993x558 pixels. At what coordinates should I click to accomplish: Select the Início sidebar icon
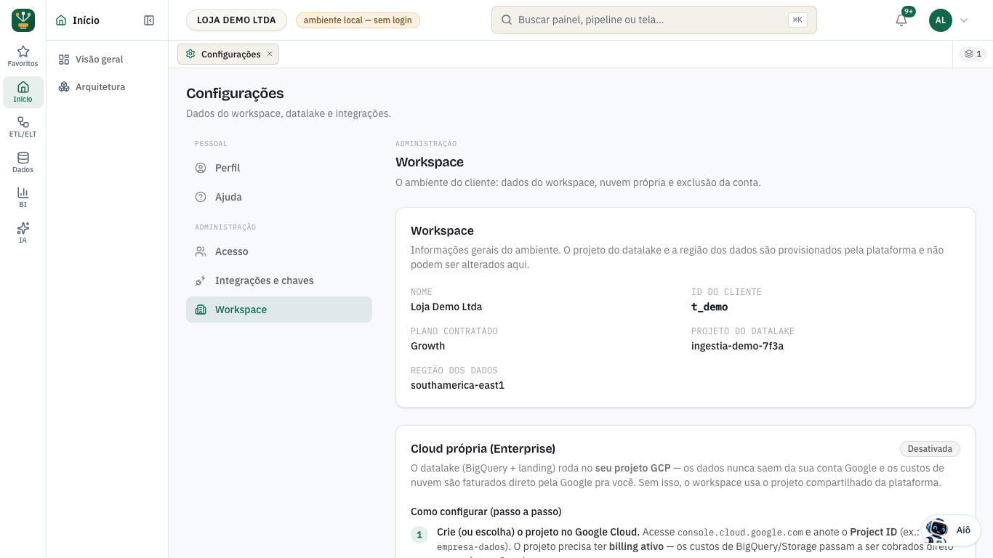click(x=23, y=92)
